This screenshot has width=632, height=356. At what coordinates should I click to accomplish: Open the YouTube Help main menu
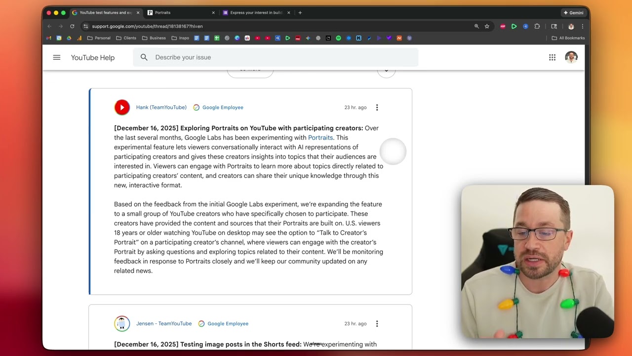click(x=57, y=57)
